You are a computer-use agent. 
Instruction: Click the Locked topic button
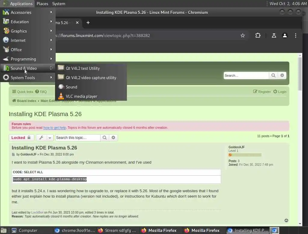coord(21,137)
